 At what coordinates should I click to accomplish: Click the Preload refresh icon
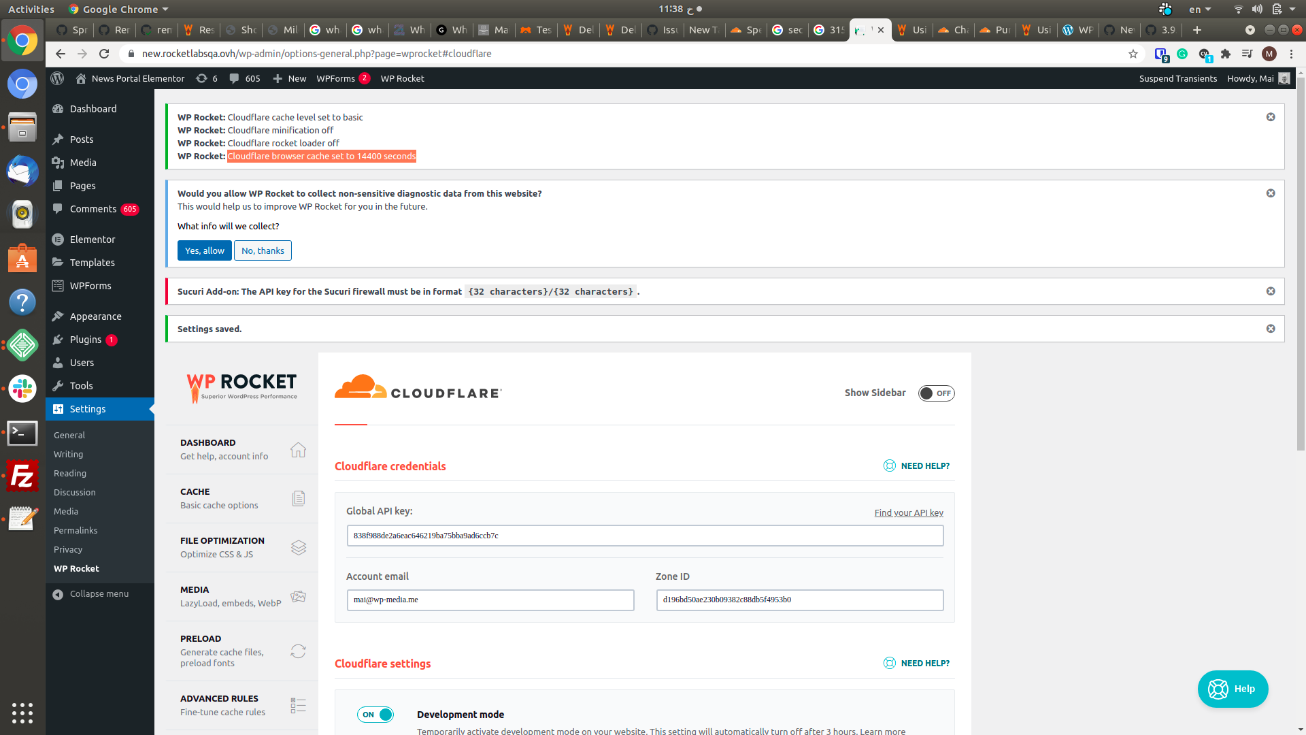tap(298, 651)
